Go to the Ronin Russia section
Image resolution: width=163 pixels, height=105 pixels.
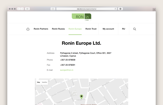coord(58,29)
